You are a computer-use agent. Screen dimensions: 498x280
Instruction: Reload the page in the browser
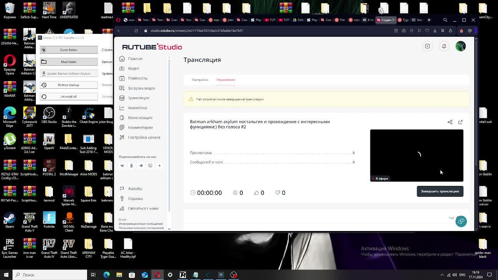[x=136, y=31]
